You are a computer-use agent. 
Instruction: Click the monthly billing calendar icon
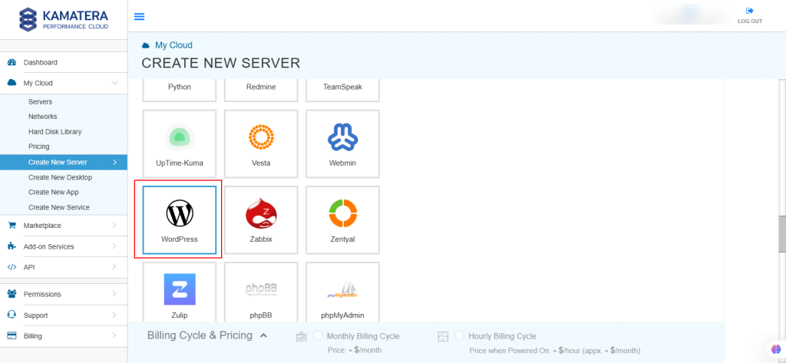click(x=301, y=337)
